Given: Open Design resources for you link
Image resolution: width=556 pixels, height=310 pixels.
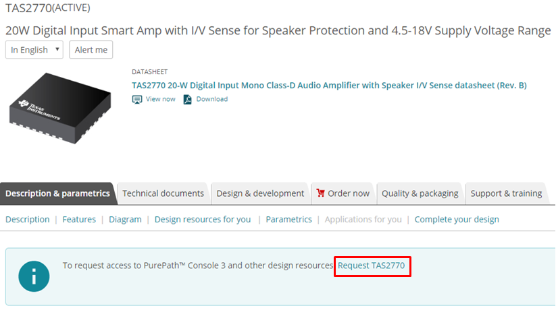Looking at the screenshot, I should pos(203,219).
